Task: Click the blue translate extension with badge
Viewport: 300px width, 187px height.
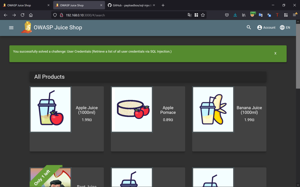Action: 269,15
